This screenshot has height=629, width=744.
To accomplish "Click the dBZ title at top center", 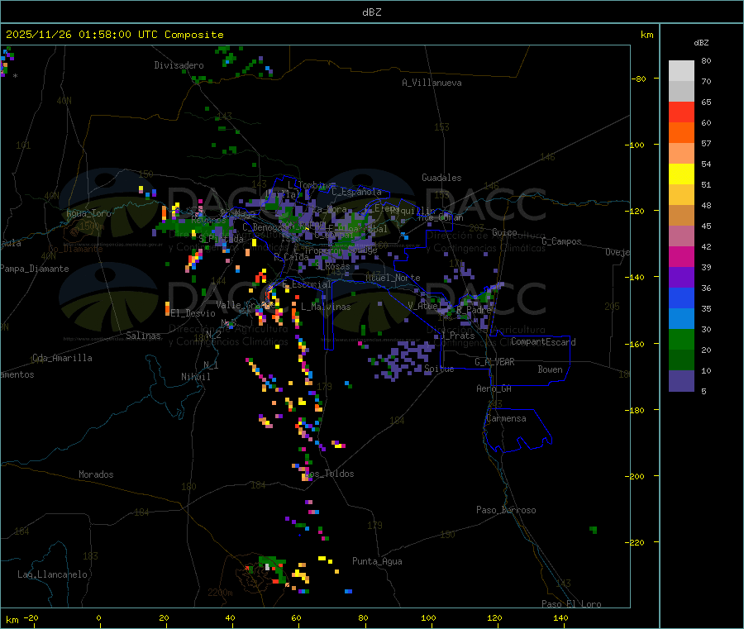I will (x=371, y=12).
